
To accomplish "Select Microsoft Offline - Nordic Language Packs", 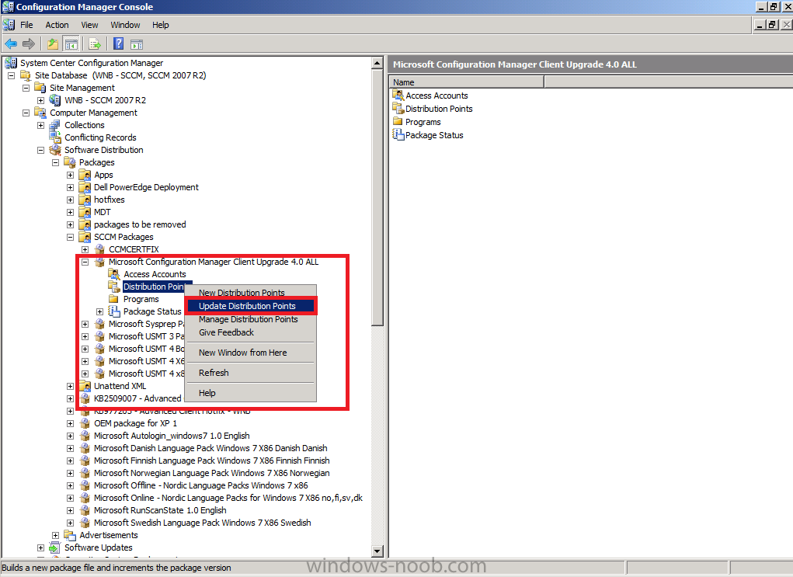I will [x=201, y=485].
